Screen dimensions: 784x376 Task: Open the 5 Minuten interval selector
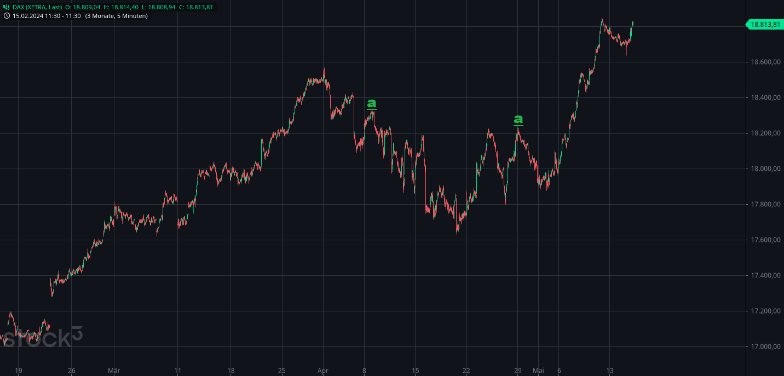131,16
